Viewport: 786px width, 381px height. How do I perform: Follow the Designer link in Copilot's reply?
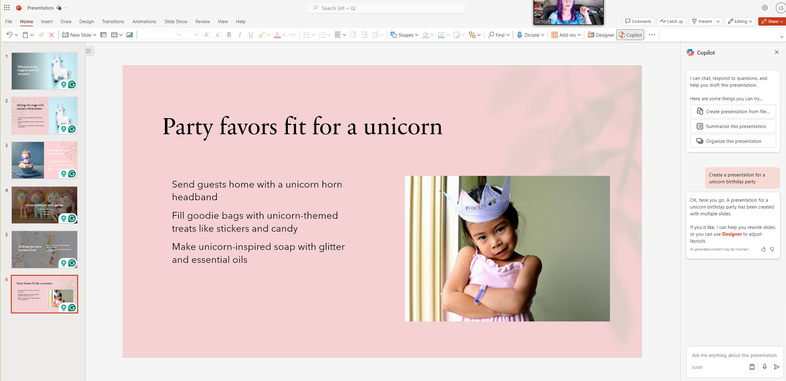(x=732, y=234)
